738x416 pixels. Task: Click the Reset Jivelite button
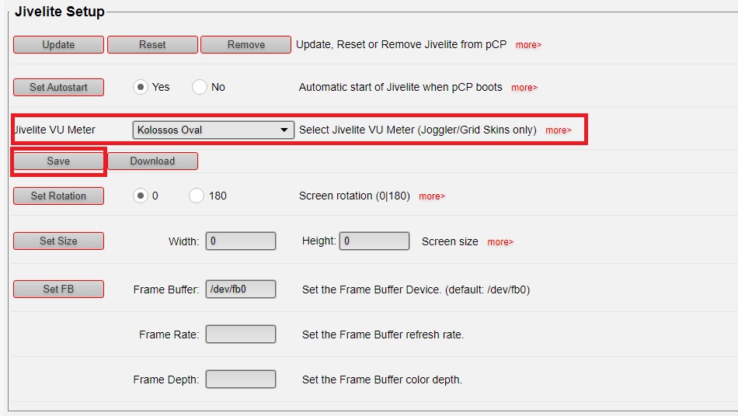pos(152,45)
